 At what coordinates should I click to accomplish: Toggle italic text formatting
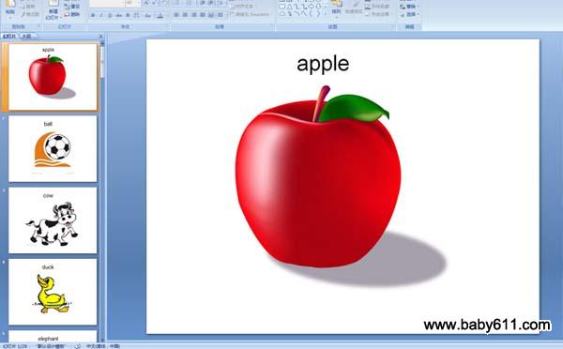(x=101, y=15)
